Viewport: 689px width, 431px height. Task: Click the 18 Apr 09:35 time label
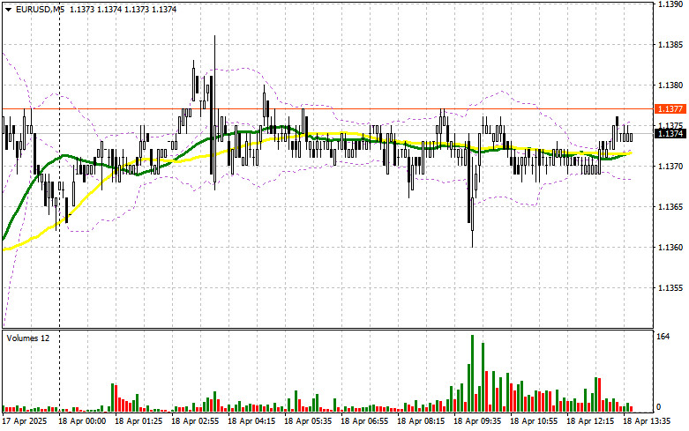pyautogui.click(x=476, y=421)
